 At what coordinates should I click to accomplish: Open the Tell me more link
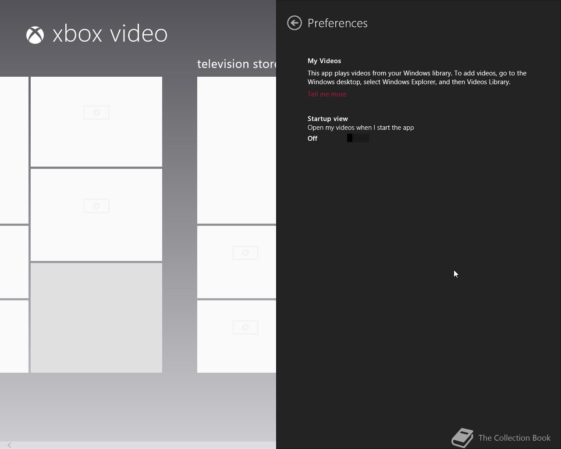[x=327, y=94]
